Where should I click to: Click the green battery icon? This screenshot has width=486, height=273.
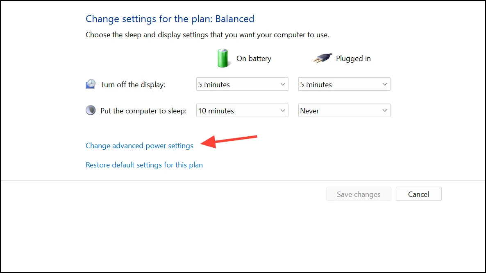click(223, 58)
